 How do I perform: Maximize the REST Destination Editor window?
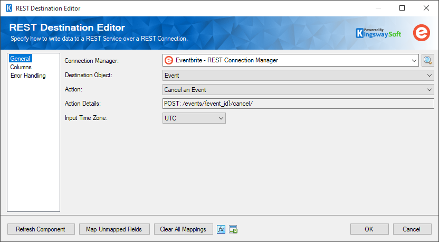(x=402, y=8)
